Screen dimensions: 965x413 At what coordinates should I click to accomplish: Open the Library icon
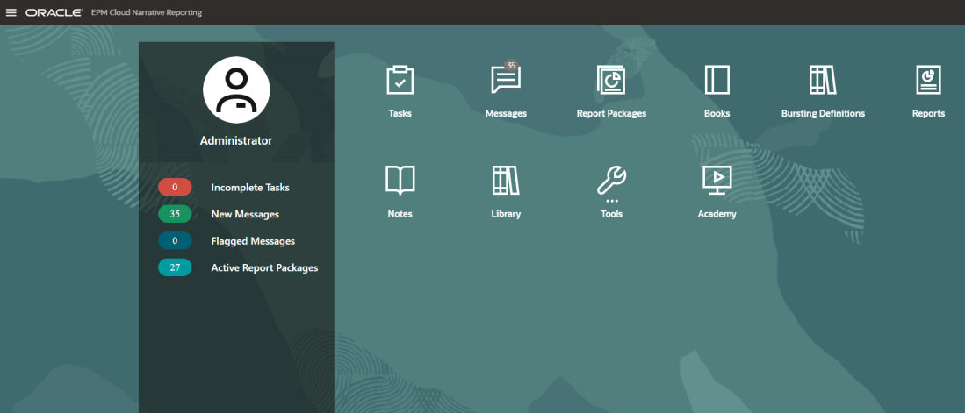click(x=505, y=181)
